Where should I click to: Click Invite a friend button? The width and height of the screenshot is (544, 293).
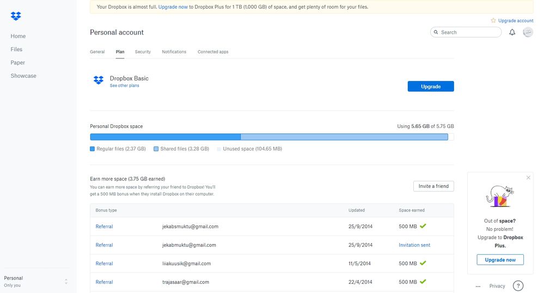pos(433,186)
